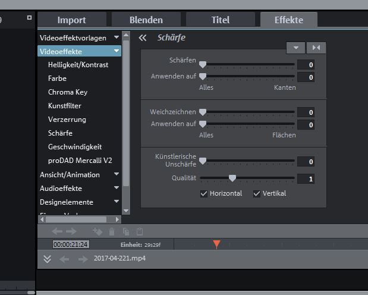Click the orange playhead marker on timeline

pyautogui.click(x=216, y=244)
